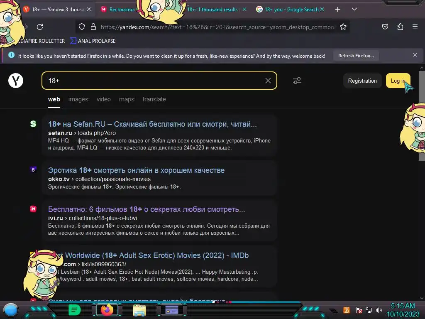Open the okko.tv 'Эротика 18+' result link
Screen dimensions: 425x319
pos(136,170)
